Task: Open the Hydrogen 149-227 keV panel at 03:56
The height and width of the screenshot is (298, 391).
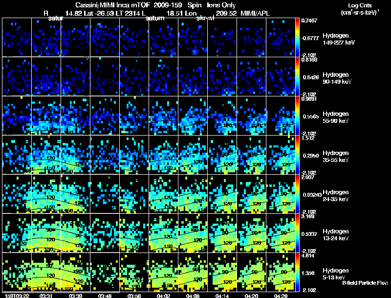Action: click(x=134, y=37)
